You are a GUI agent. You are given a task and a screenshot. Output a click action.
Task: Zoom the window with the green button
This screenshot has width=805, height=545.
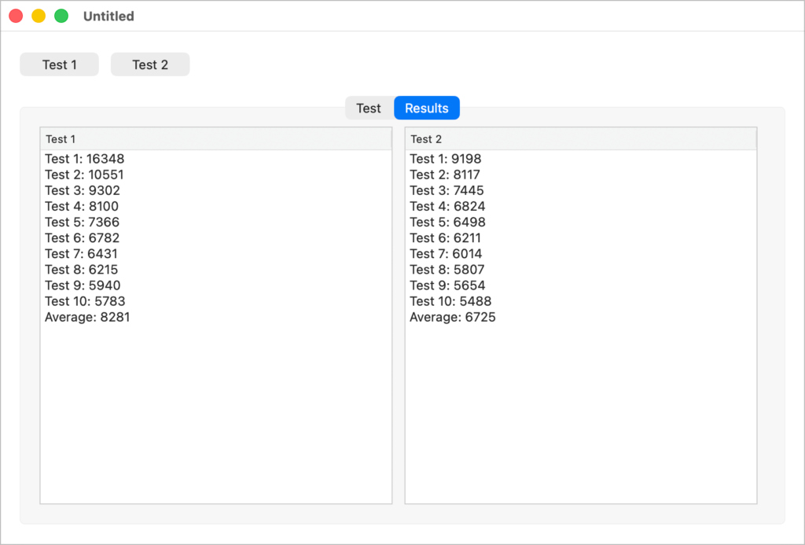pyautogui.click(x=61, y=17)
